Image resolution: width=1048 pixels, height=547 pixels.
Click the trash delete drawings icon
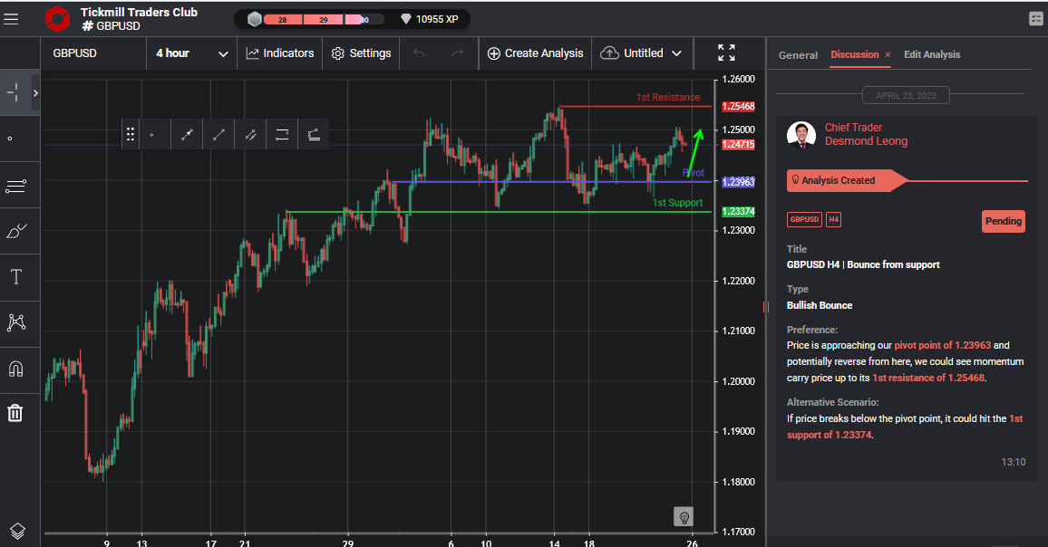pyautogui.click(x=15, y=413)
